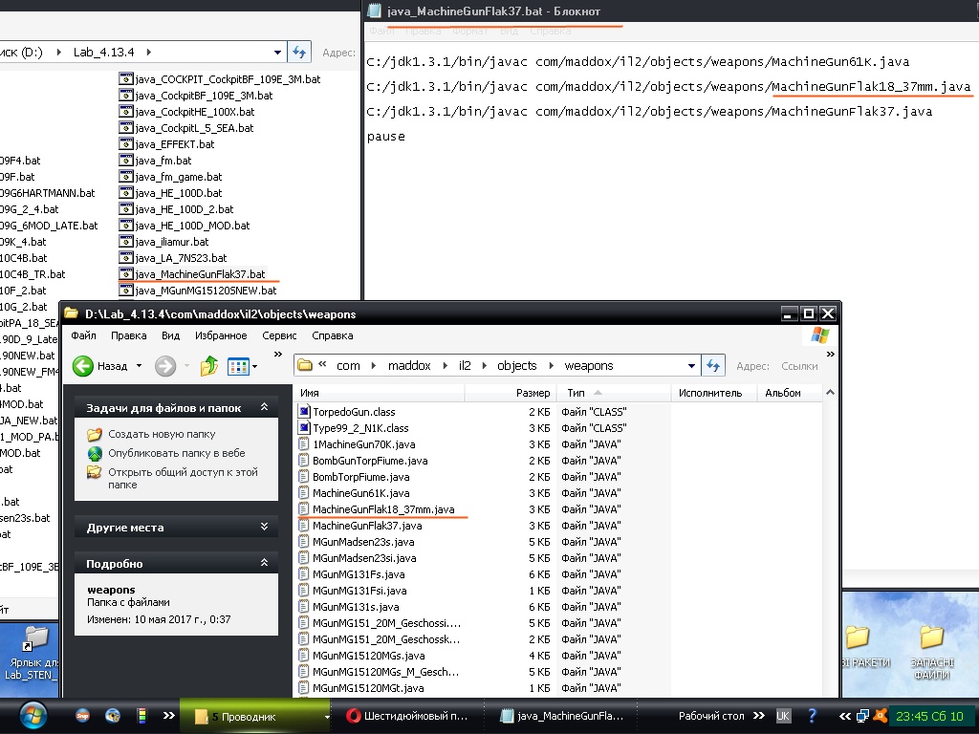Image resolution: width=979 pixels, height=734 pixels.
Task: Open the Views dropdown arrow
Action: (x=254, y=366)
